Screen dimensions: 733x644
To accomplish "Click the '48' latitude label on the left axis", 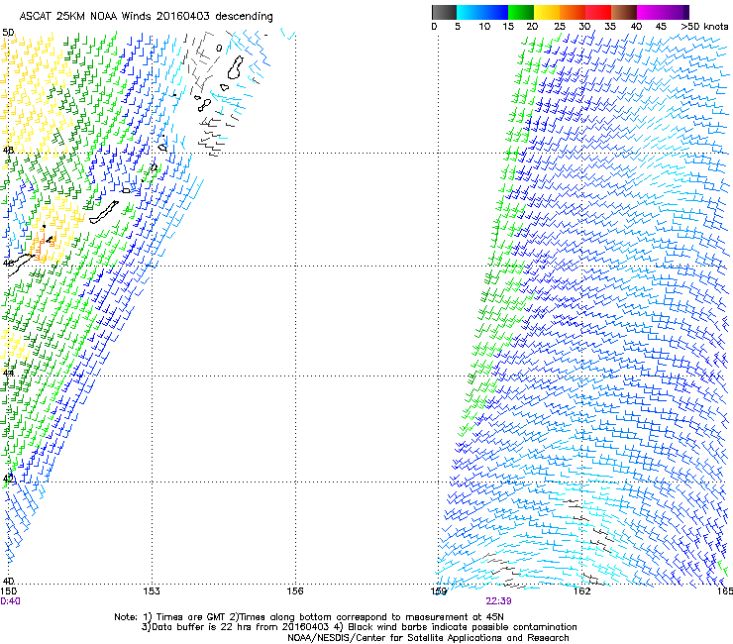I will pos(8,151).
